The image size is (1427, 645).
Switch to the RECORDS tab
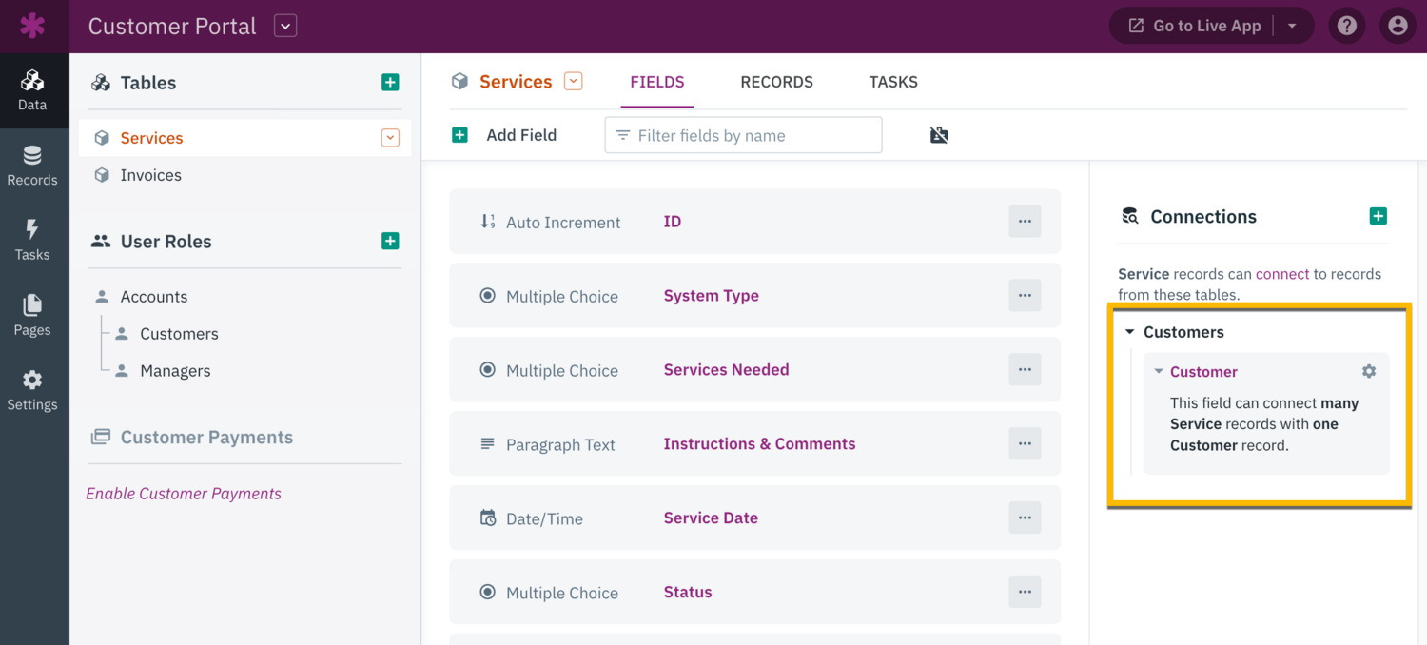pos(776,82)
